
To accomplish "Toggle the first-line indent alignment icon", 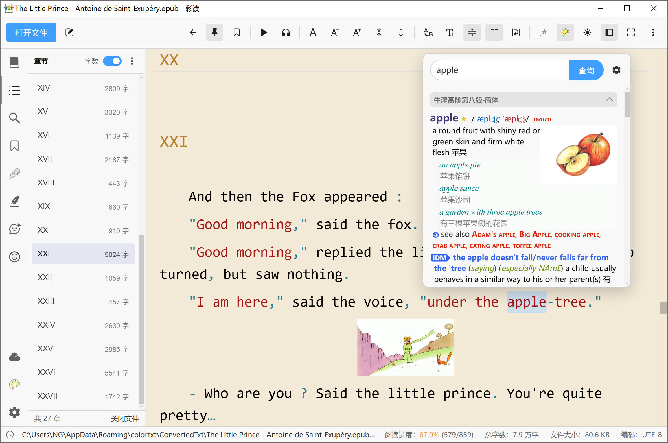I will tap(494, 32).
